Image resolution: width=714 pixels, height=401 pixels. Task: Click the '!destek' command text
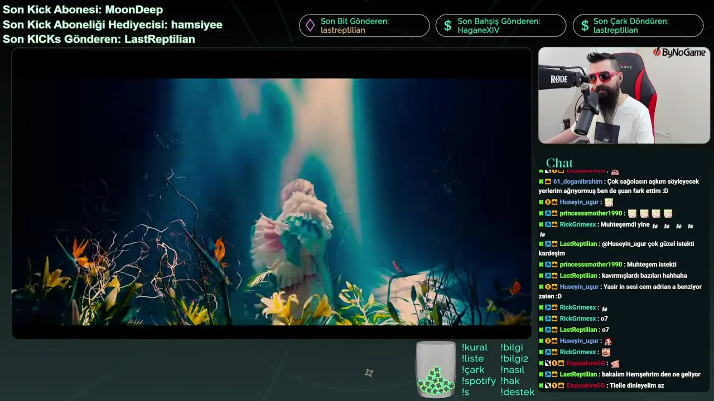(x=517, y=392)
